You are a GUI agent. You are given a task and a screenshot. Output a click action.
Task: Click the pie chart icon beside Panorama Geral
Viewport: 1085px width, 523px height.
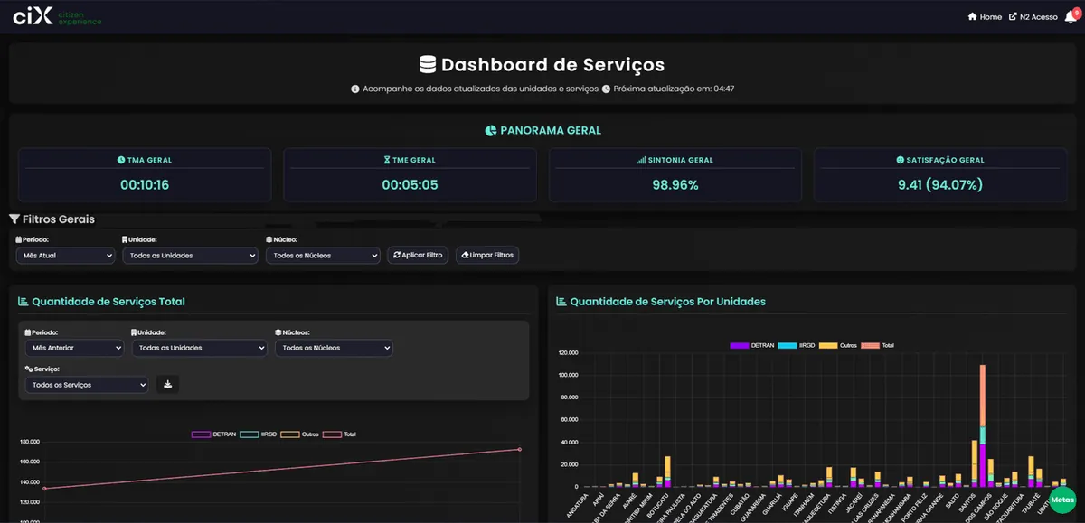[491, 131]
